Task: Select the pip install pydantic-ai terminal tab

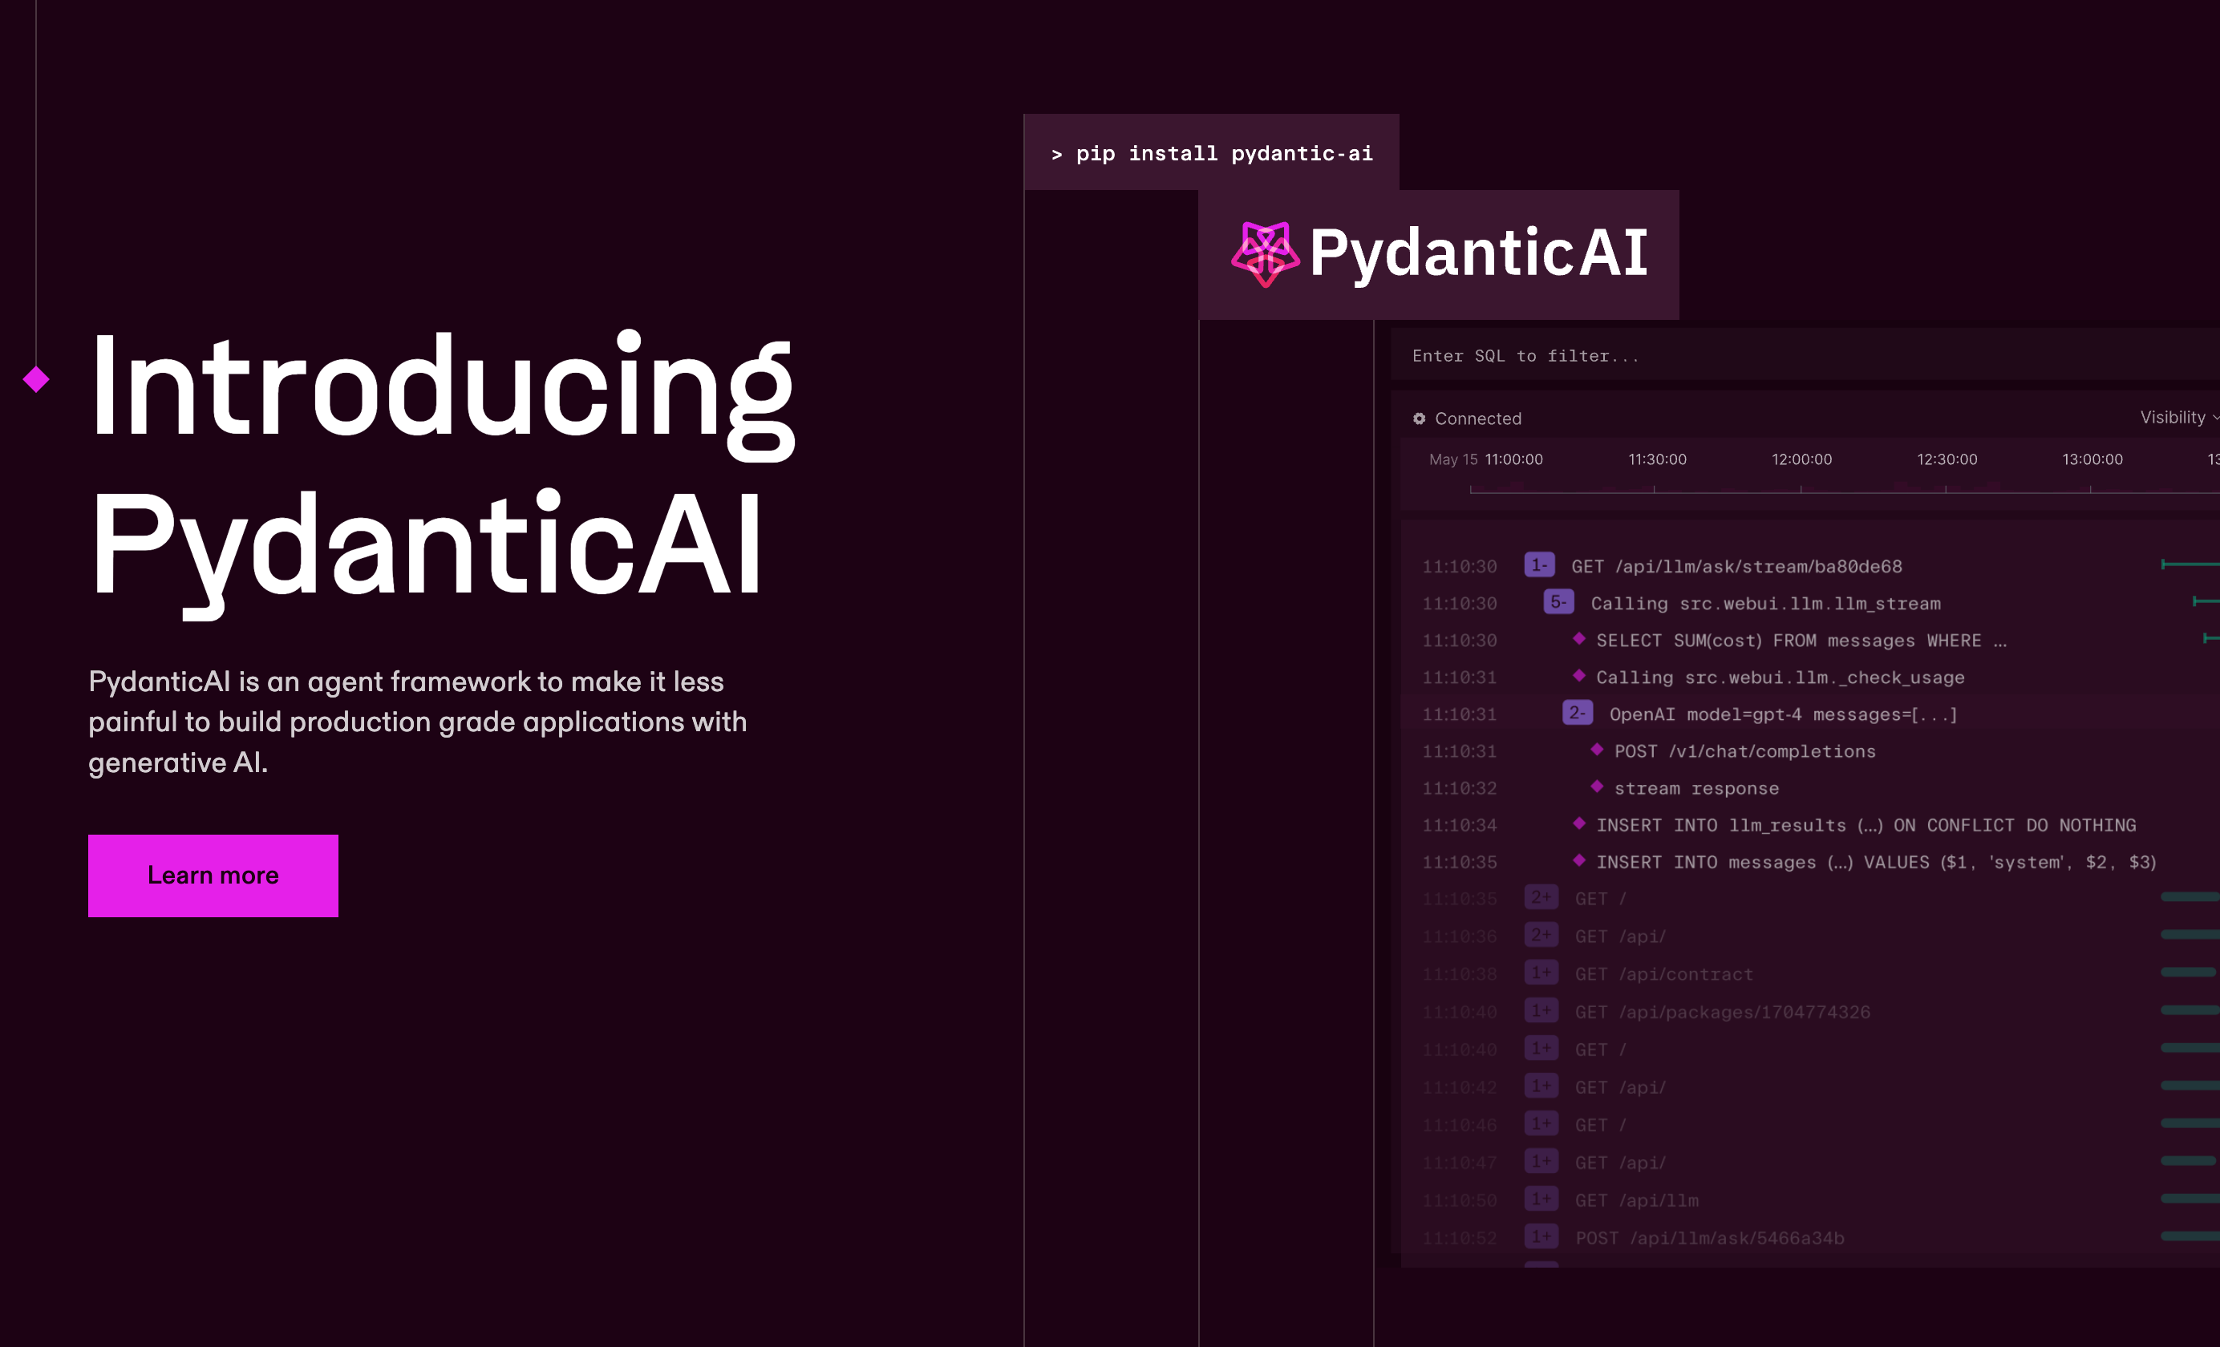Action: tap(1211, 152)
